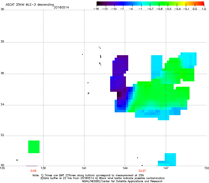The height and width of the screenshot is (183, 209).
Task: Click the '-0.1' color scale label
Action: pos(186,9)
